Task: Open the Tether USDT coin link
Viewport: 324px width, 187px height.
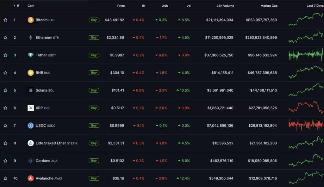Action: (x=46, y=55)
